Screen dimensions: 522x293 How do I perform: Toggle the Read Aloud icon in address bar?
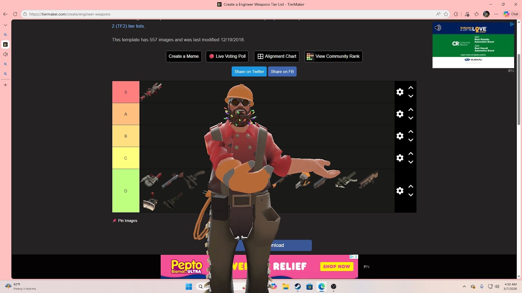438,14
